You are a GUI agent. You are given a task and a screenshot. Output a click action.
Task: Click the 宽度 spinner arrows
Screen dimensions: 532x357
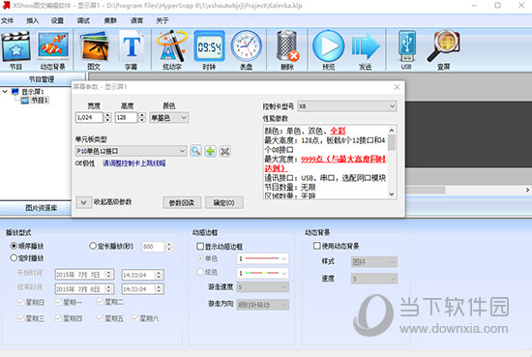[108, 118]
